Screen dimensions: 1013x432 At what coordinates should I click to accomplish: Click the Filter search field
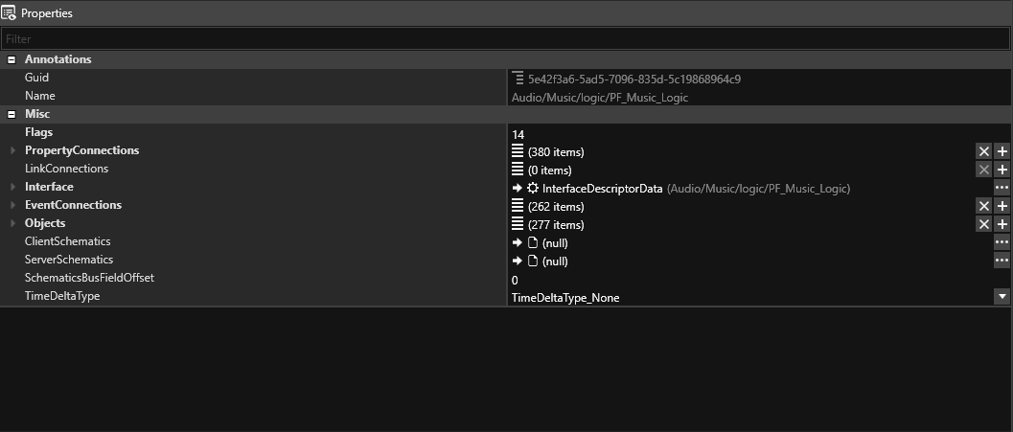point(504,39)
